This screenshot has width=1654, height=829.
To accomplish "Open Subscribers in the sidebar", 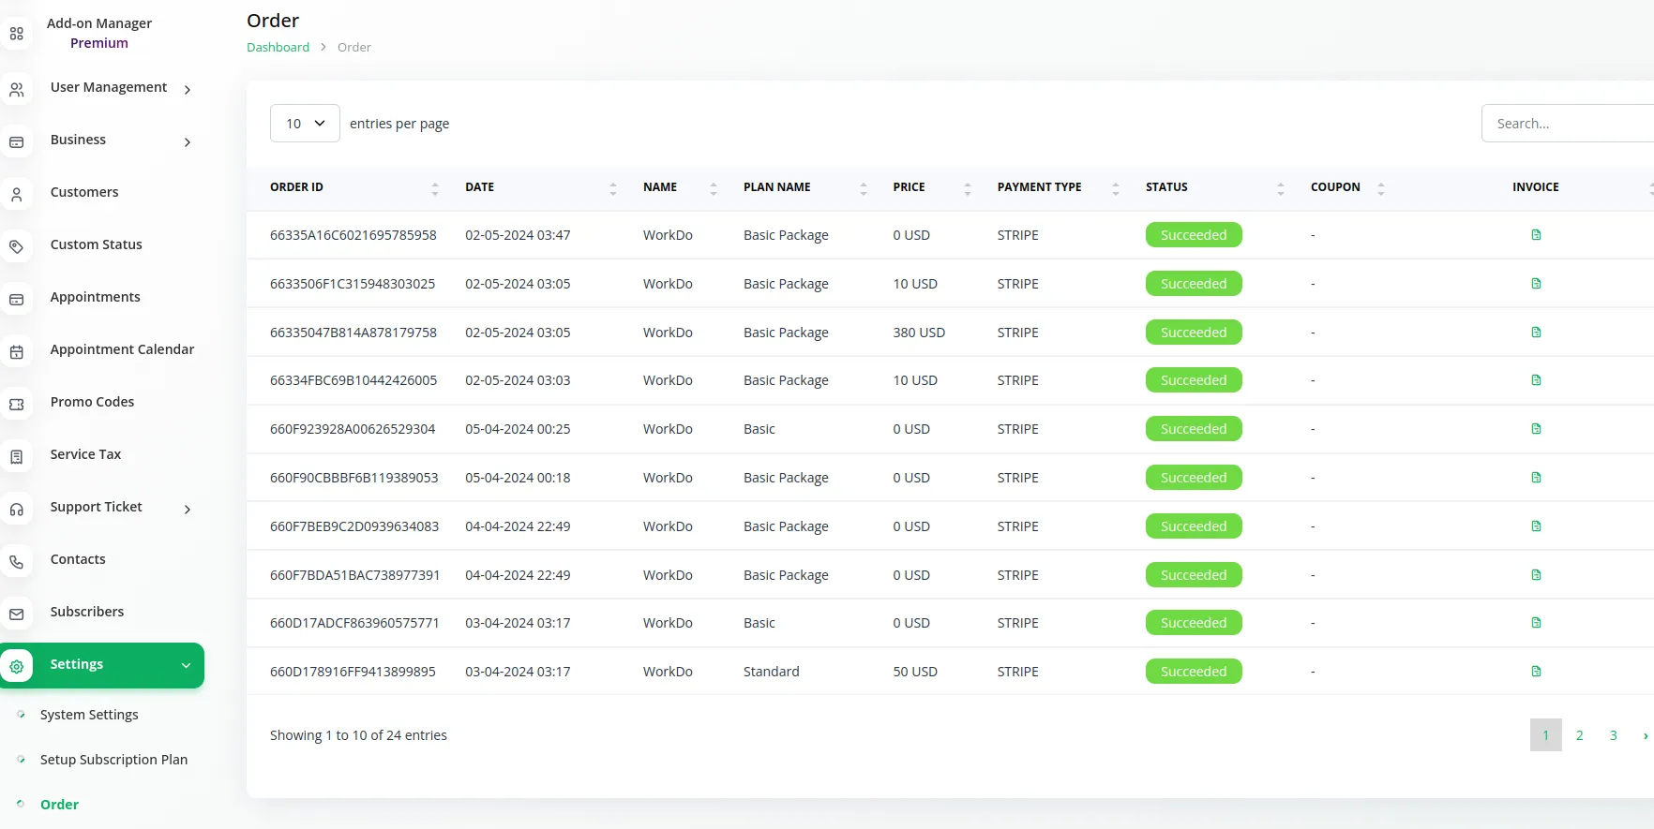I will click(87, 612).
